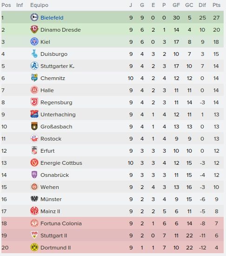Screen dimensions: 226x256
Task: Click the Equipo column header
Action: point(40,5)
